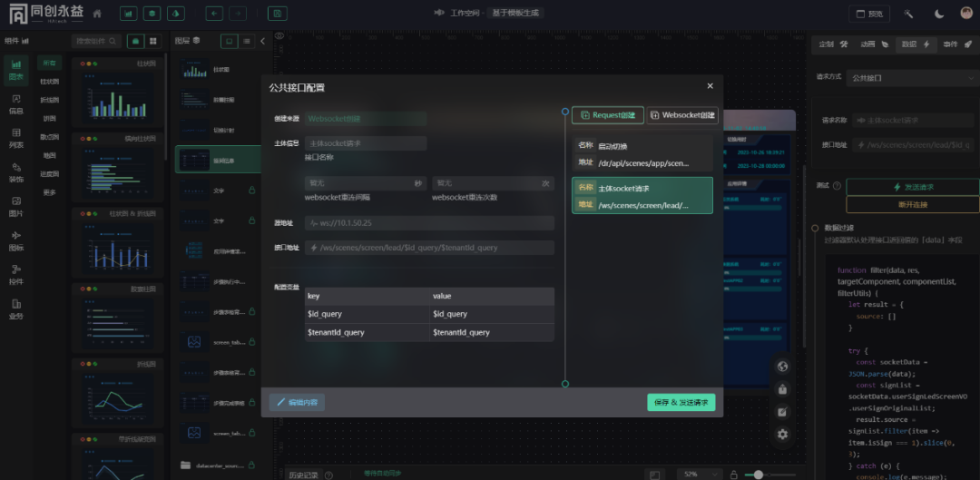Image resolution: width=980 pixels, height=480 pixels.
Task: Toggle dark mode moon icon
Action: click(939, 14)
